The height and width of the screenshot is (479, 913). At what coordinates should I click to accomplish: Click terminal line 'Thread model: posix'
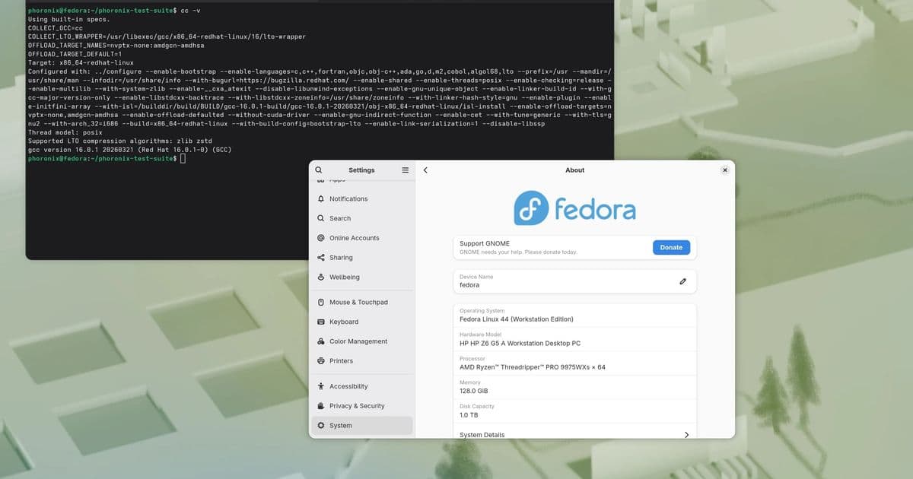[x=66, y=132]
